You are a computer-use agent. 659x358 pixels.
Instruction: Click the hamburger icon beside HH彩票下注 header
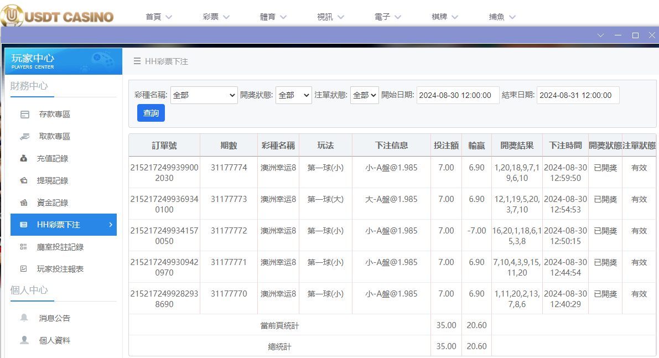coord(136,61)
